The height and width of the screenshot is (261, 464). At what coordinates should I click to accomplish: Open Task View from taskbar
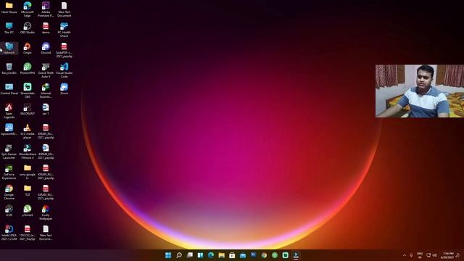(x=190, y=255)
